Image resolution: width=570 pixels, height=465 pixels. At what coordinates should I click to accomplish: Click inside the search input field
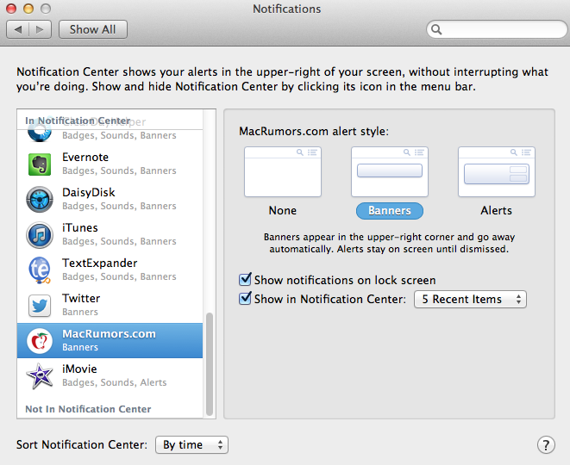(x=497, y=29)
